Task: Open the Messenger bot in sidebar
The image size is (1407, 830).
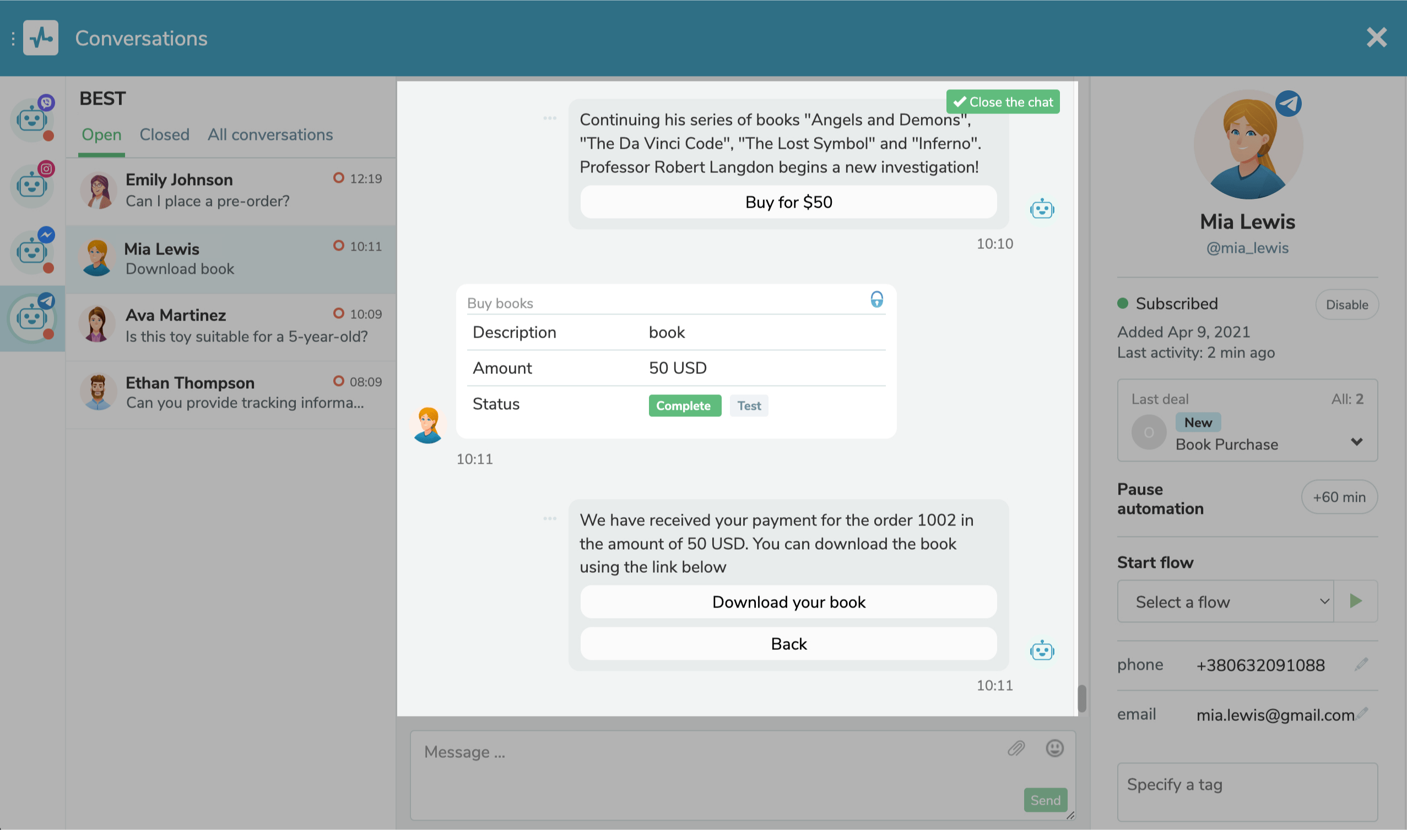Action: (32, 252)
